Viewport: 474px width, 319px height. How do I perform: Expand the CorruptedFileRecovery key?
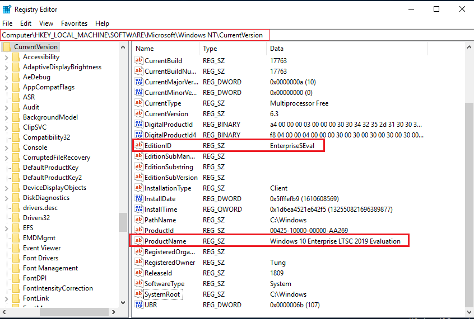pyautogui.click(x=6, y=158)
